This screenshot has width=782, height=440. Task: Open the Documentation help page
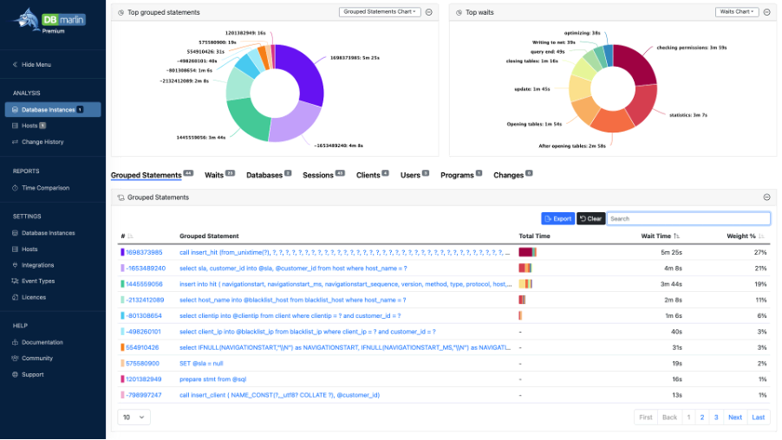42,342
